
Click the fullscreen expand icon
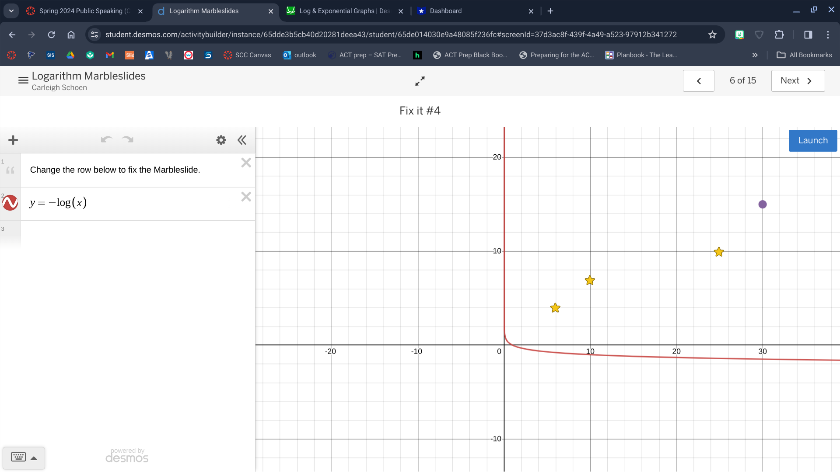(x=420, y=81)
